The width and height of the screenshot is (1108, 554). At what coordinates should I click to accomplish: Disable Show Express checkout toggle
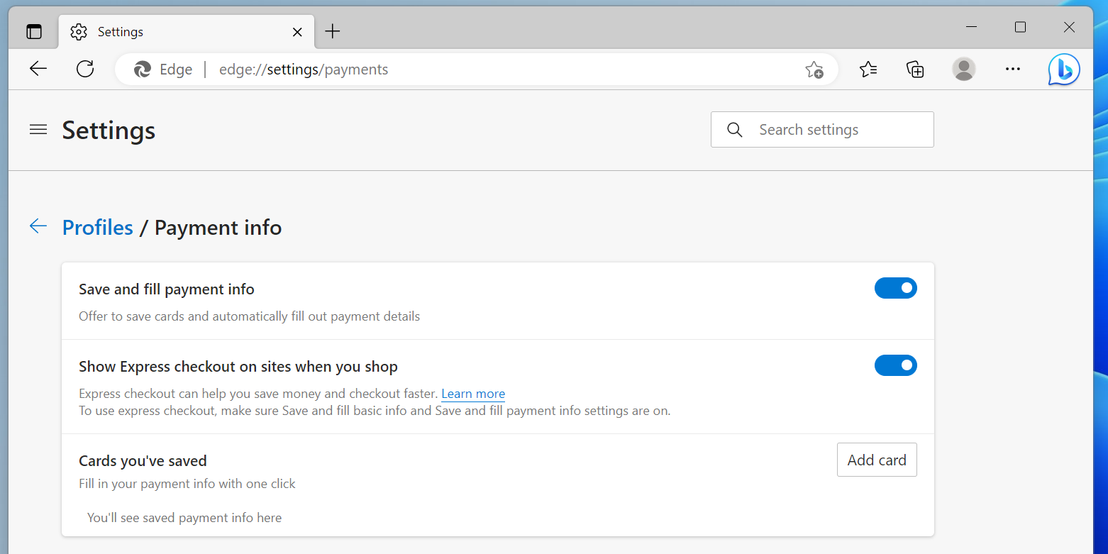pyautogui.click(x=896, y=365)
